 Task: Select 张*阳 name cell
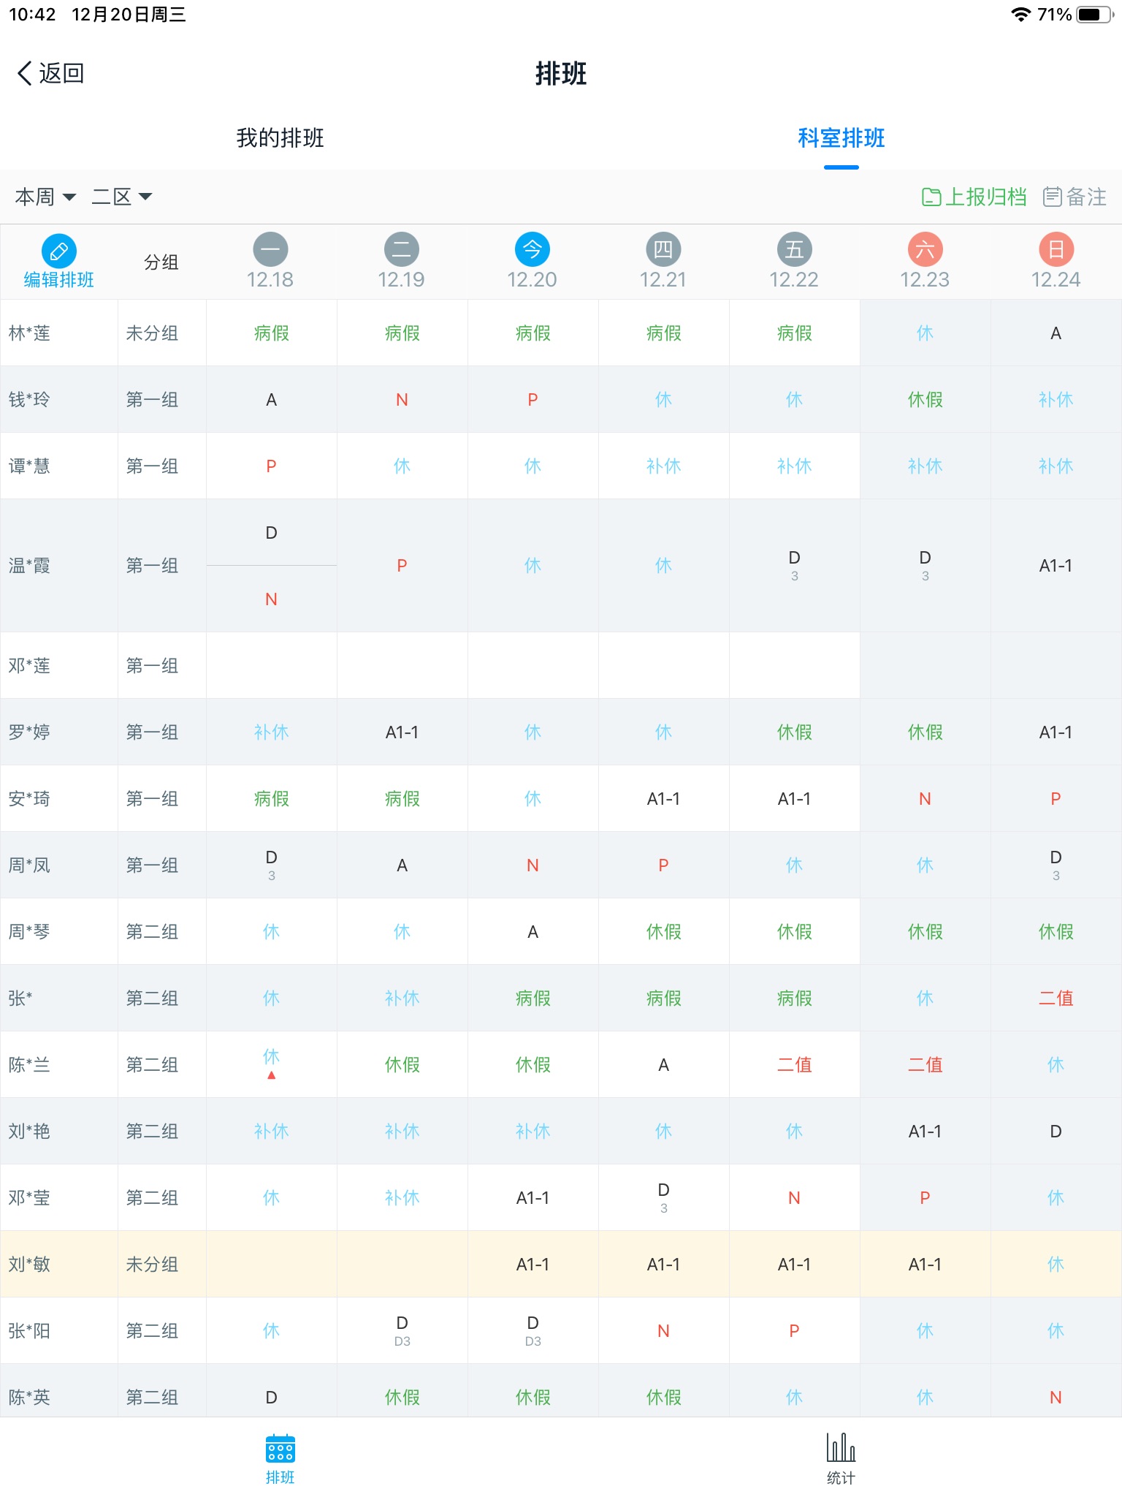click(59, 1331)
